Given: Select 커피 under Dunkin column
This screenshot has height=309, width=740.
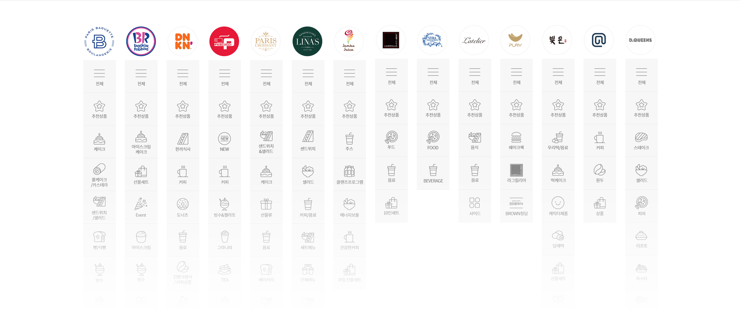Looking at the screenshot, I should [183, 175].
